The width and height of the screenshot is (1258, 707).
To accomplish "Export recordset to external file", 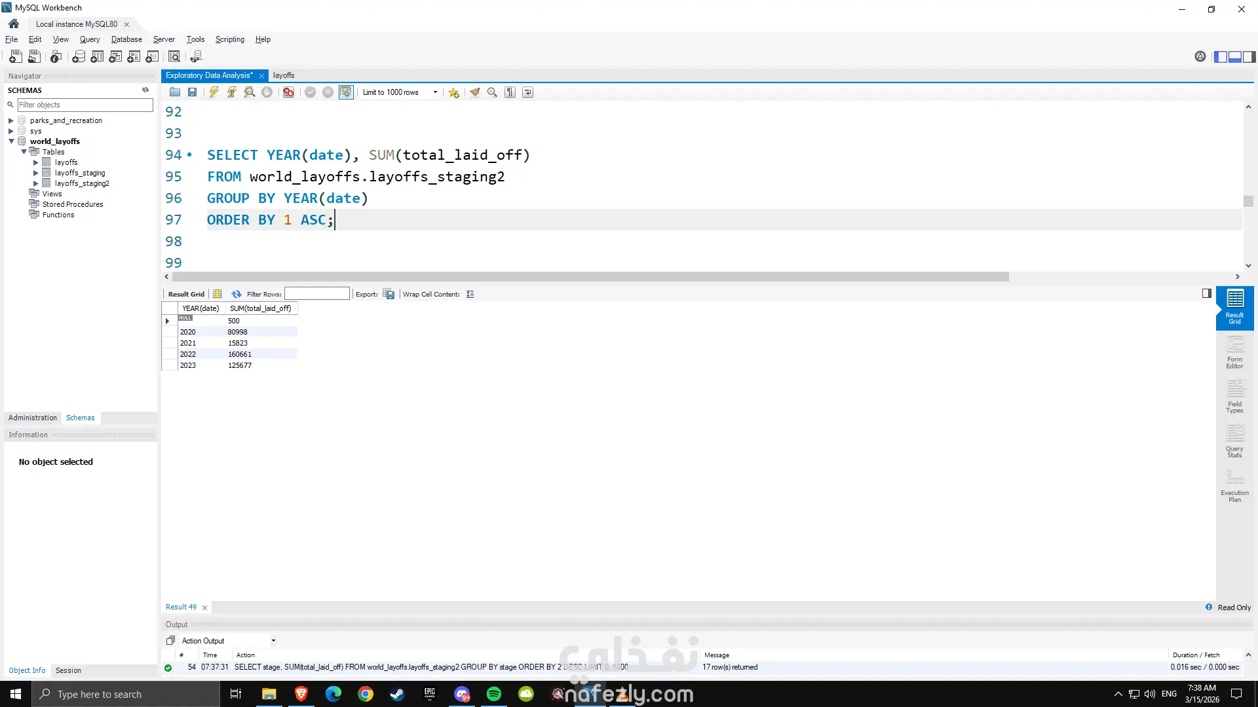I will coord(389,294).
